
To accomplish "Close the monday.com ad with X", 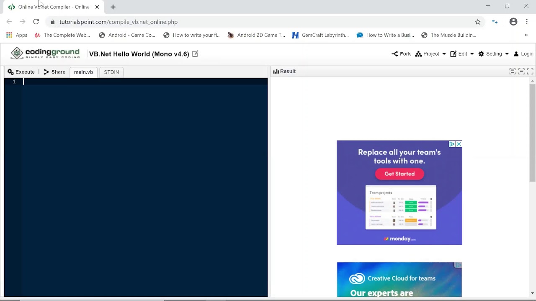I will coord(459,144).
